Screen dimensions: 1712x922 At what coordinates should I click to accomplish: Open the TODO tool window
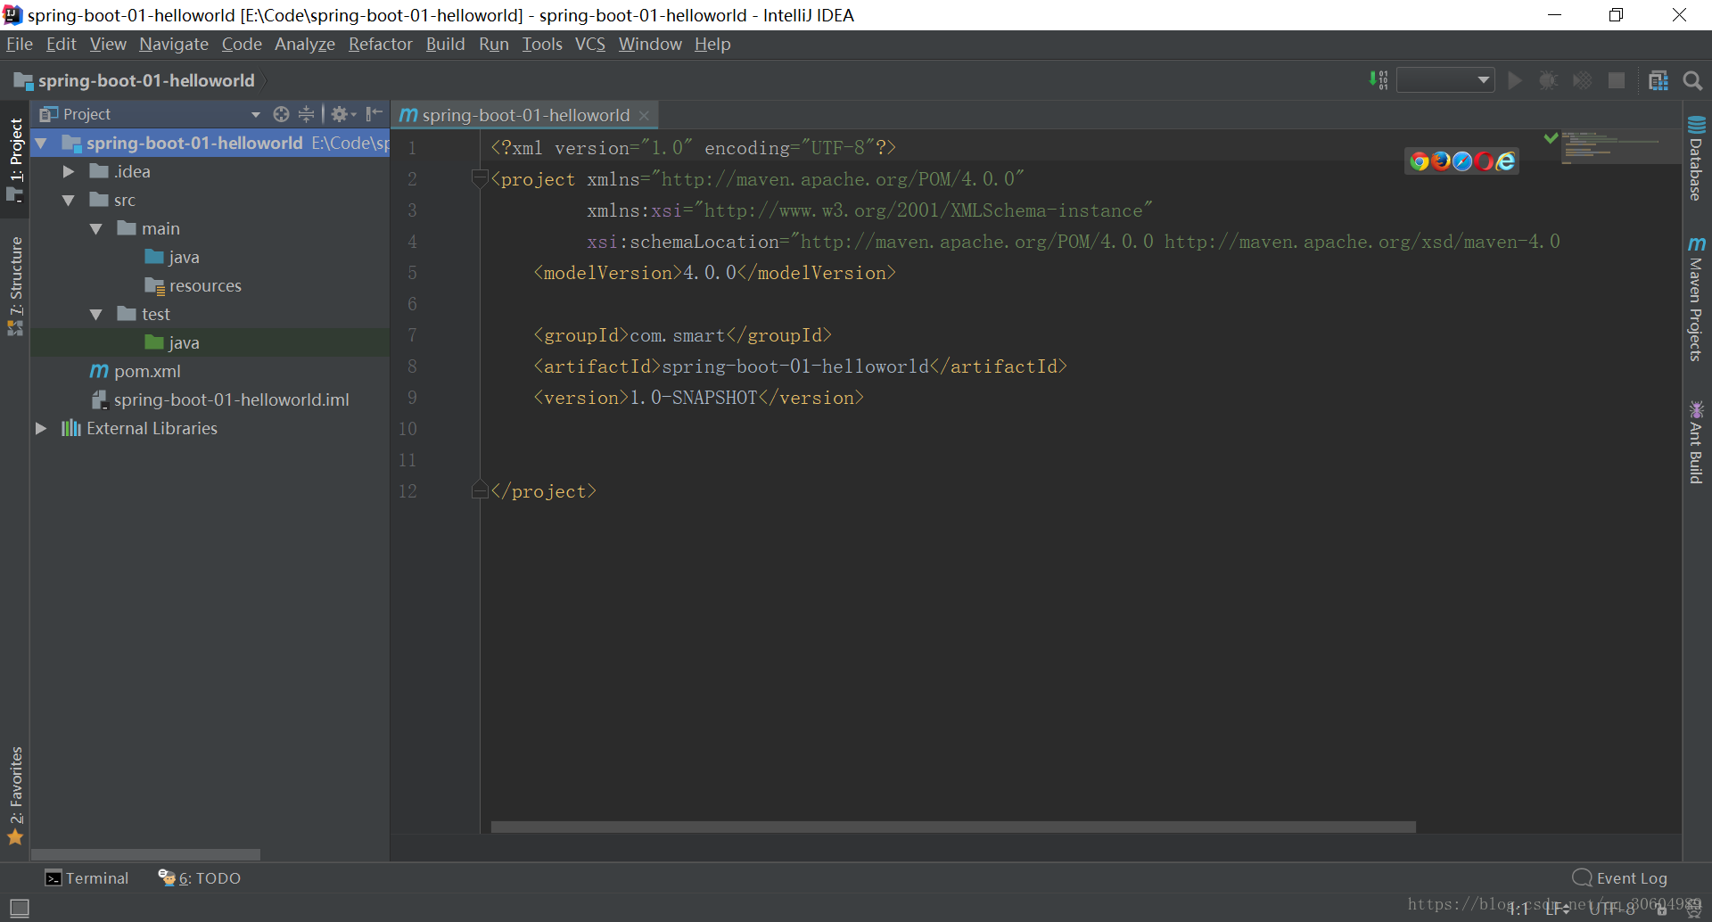pos(200,878)
